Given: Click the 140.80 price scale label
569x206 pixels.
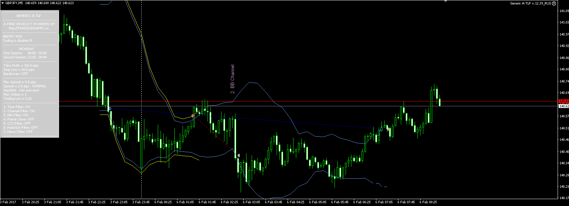Looking at the screenshot, I should click(x=564, y=69).
